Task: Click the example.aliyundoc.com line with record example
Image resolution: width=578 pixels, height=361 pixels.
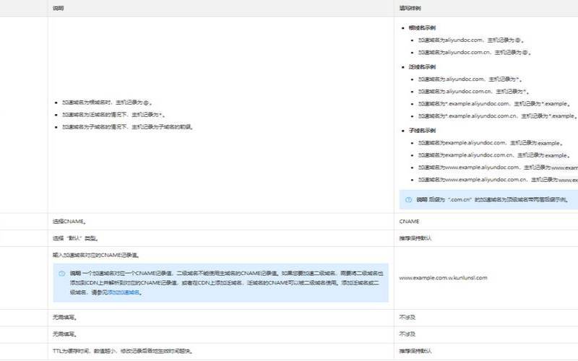Action: point(491,143)
